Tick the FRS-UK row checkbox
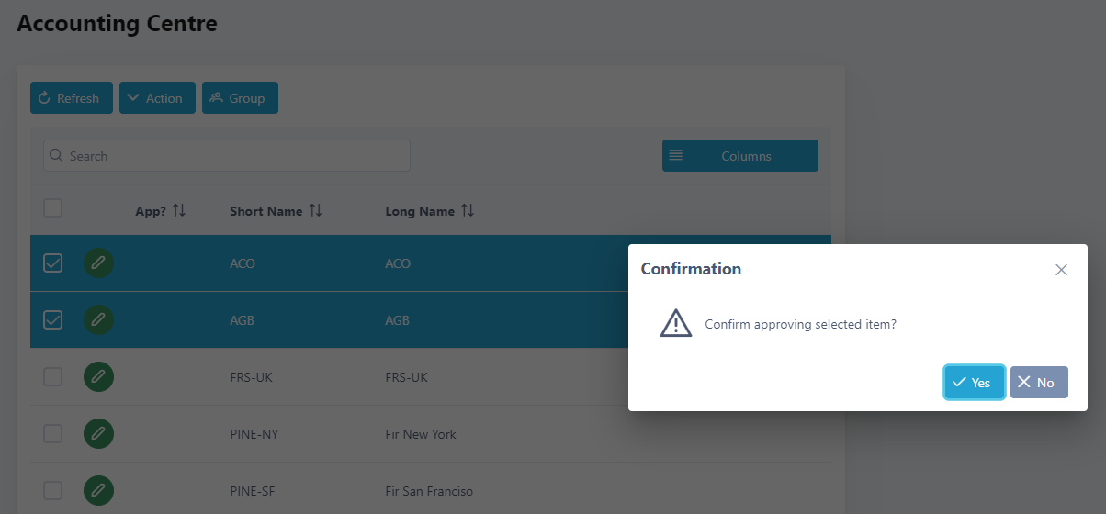Image resolution: width=1106 pixels, height=514 pixels. click(53, 377)
